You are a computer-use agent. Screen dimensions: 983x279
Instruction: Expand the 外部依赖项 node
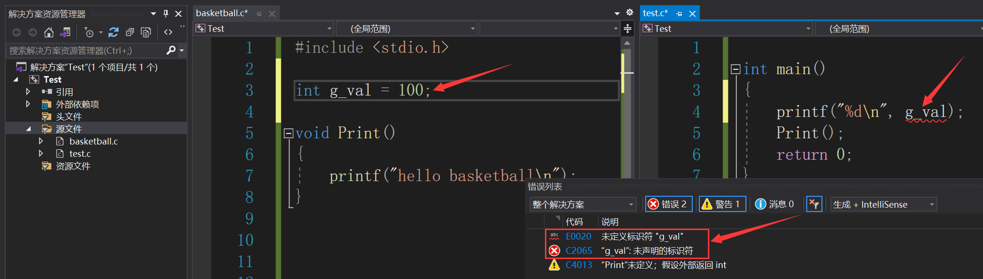coord(28,104)
